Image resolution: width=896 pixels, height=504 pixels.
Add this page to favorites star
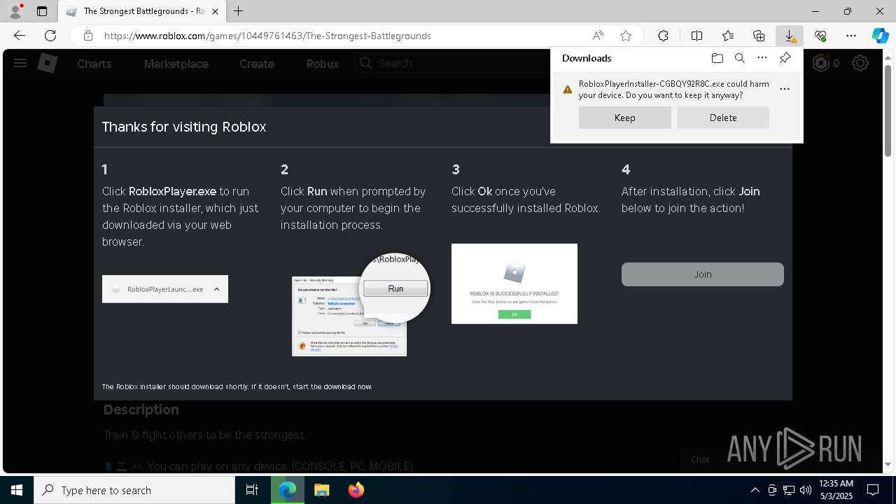[x=626, y=36]
